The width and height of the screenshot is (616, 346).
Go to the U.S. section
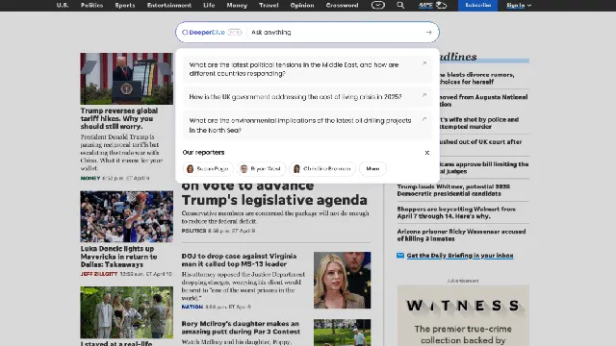tap(63, 5)
